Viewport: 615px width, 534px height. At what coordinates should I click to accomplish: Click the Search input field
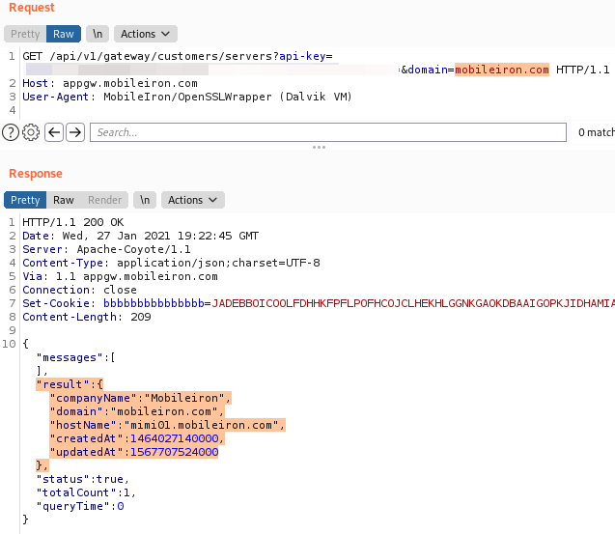[x=328, y=132]
